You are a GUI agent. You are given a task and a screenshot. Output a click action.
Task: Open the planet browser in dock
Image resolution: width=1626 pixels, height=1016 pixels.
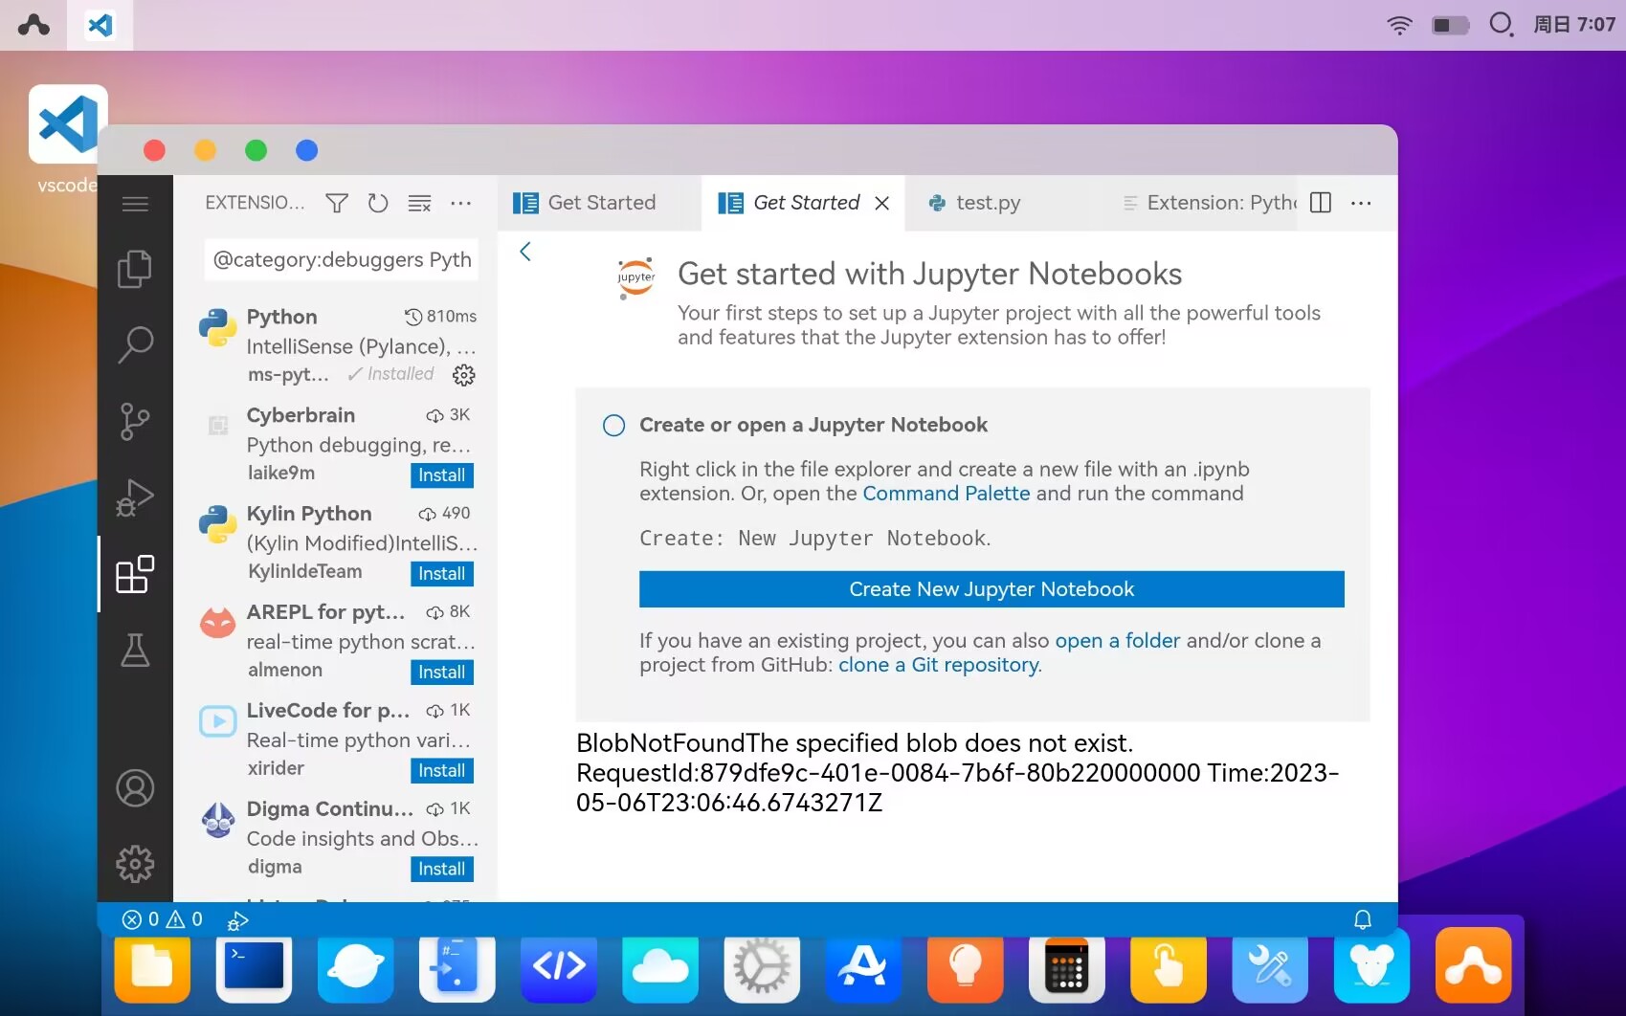[355, 968]
